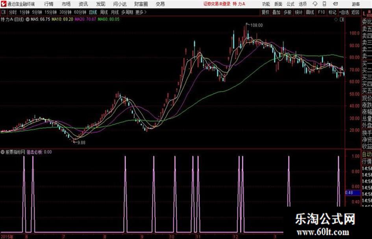Click the 现价 label in right sidebar
Image resolution: width=372 pixels, height=239 pixels.
(367, 98)
